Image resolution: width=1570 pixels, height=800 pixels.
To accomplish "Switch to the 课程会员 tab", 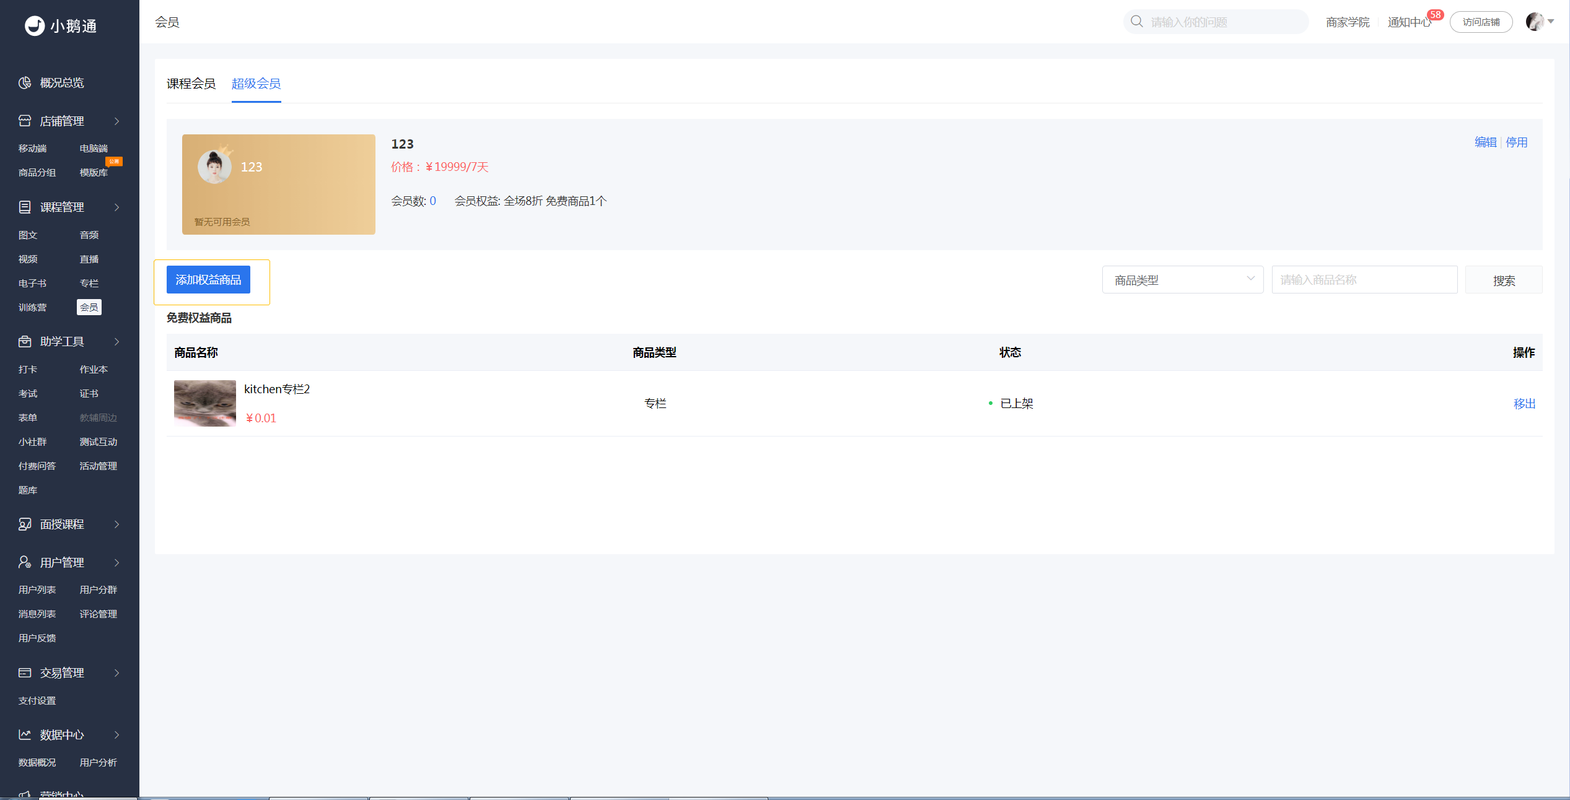I will click(191, 84).
